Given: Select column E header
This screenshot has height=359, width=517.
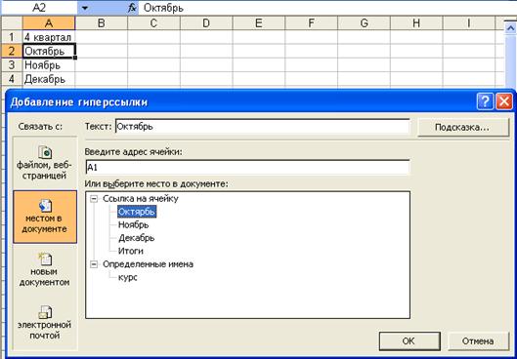Looking at the screenshot, I should 259,23.
